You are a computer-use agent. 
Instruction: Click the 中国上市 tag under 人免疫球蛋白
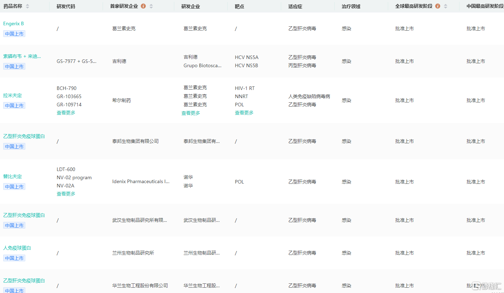coord(14,258)
